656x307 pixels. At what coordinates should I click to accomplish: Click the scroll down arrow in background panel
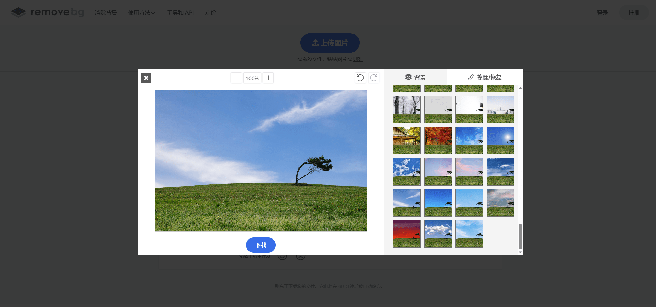(520, 252)
